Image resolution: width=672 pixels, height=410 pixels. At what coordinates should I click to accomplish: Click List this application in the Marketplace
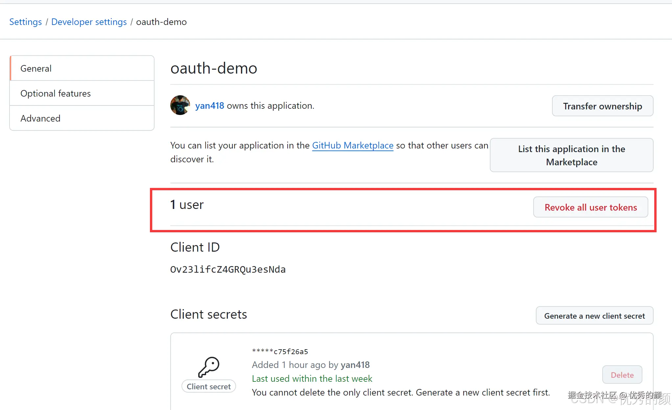pyautogui.click(x=571, y=155)
